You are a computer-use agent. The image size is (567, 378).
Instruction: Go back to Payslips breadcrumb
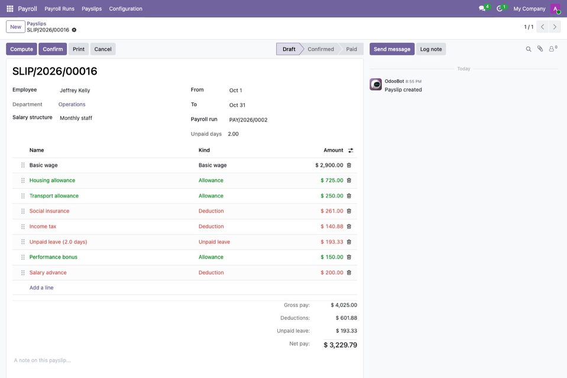[x=37, y=24]
